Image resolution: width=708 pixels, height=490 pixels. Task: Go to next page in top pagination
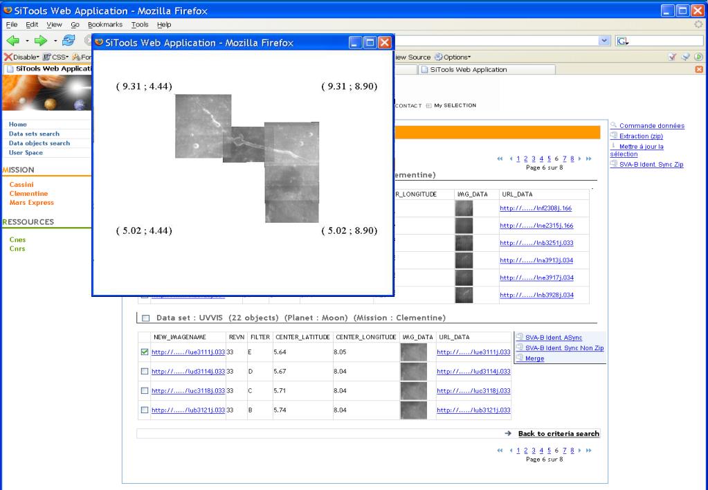click(580, 158)
